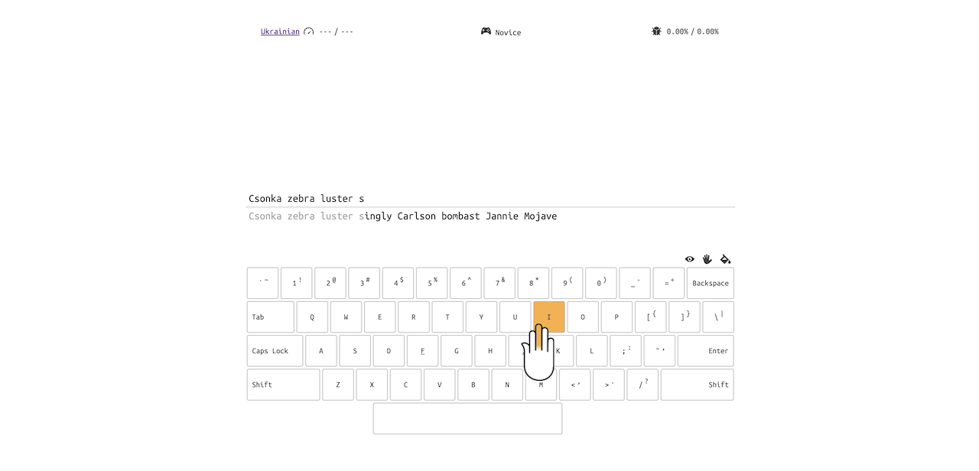Click the gamepad icon beside Novice
This screenshot has height=471, width=979.
pos(486,31)
